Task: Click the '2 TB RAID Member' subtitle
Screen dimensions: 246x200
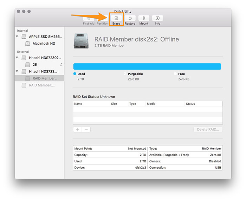Action: [x=110, y=45]
